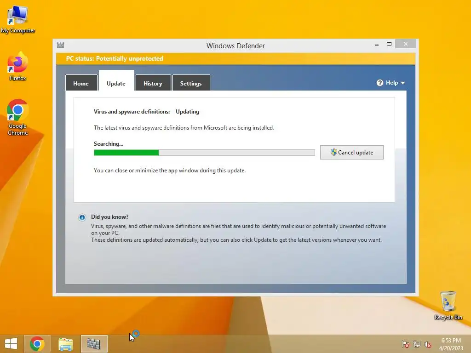The image size is (471, 353).
Task: Click the green update progress bar
Action: tap(204, 153)
